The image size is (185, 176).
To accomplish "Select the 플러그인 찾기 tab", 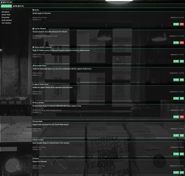I will point(6,6).
